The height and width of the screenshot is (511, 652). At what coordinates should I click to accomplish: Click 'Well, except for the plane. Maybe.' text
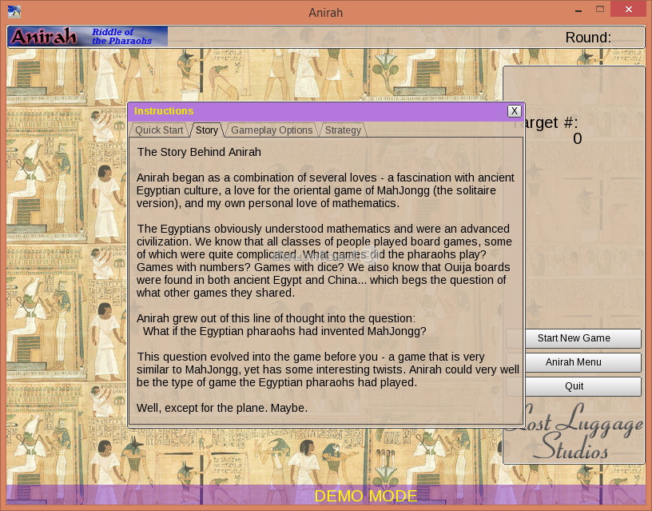(x=222, y=408)
